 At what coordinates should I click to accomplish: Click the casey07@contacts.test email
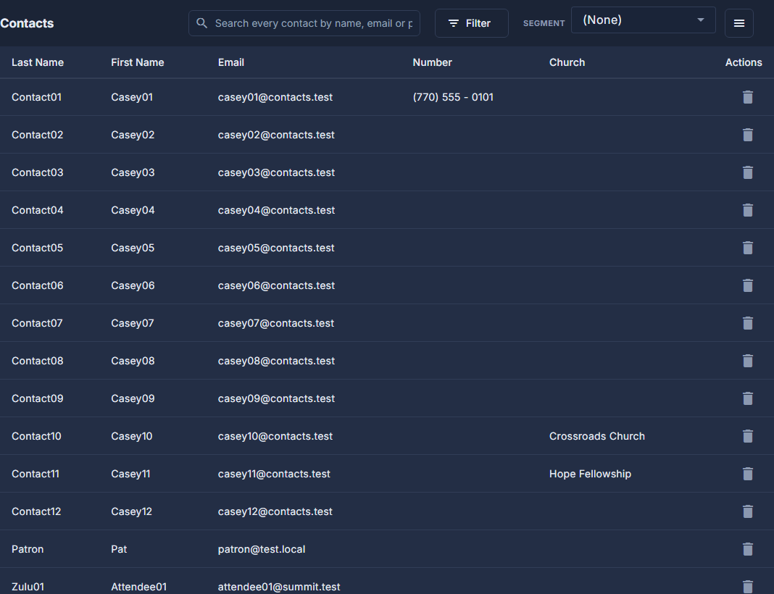[x=275, y=323]
